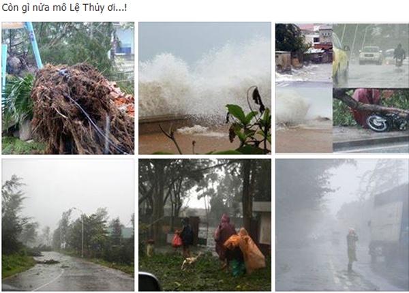This screenshot has width=409, height=293.
Task: Click the car side mirror in raincoat photo
Action: tap(149, 281)
